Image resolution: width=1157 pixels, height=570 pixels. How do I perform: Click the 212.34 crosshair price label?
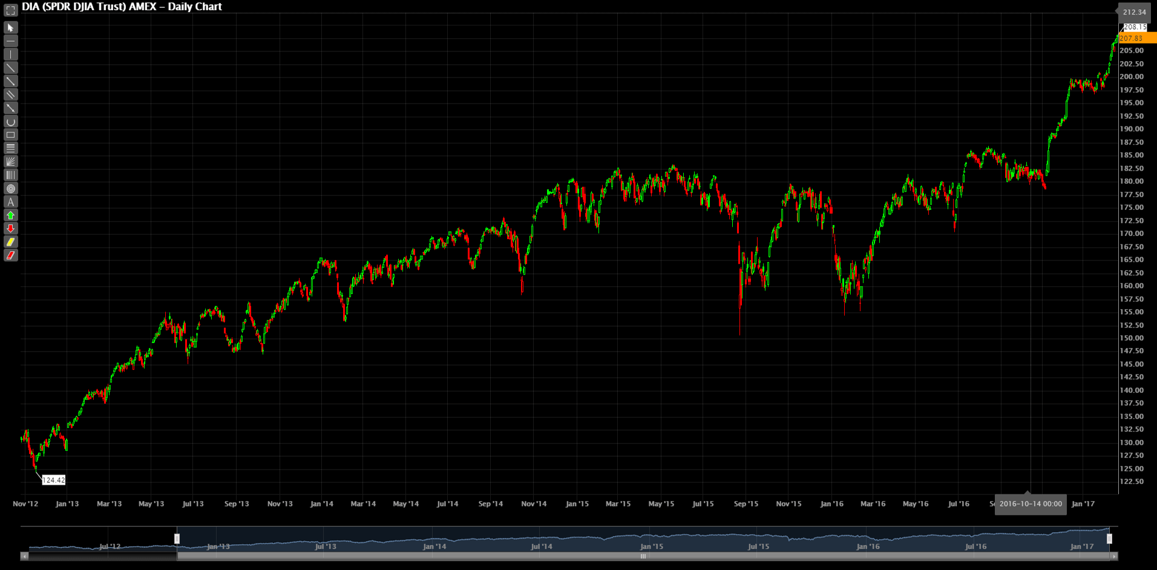[x=1134, y=12]
